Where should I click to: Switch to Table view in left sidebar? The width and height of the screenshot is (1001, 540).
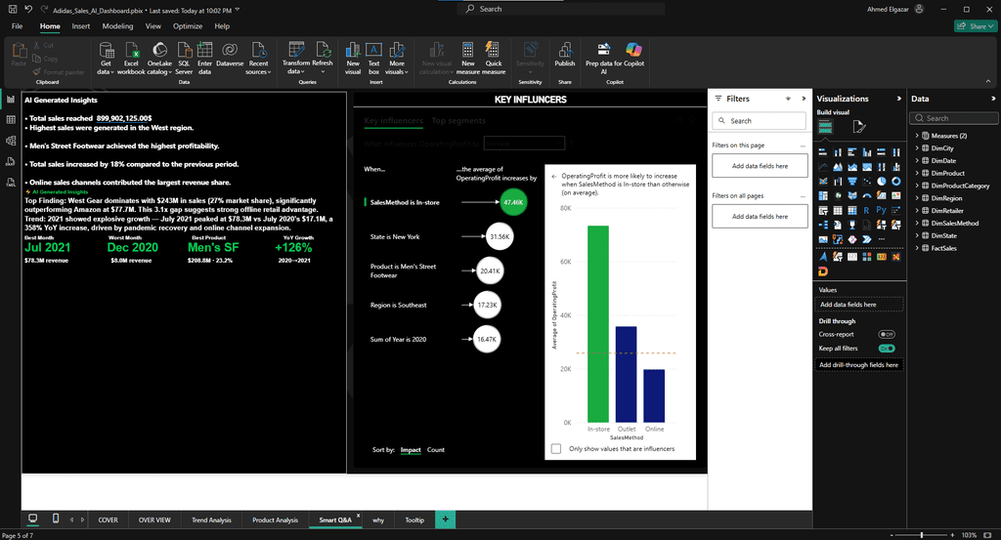(10, 120)
